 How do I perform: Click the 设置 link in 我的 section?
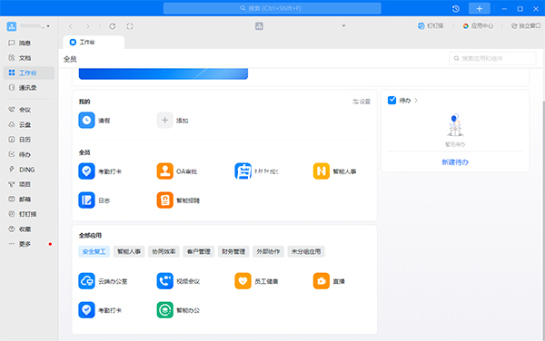click(362, 102)
